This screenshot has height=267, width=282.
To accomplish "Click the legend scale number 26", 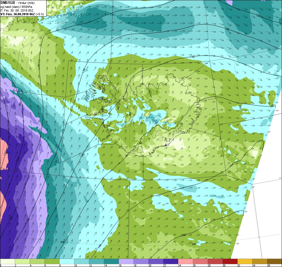I will tap(194, 265).
